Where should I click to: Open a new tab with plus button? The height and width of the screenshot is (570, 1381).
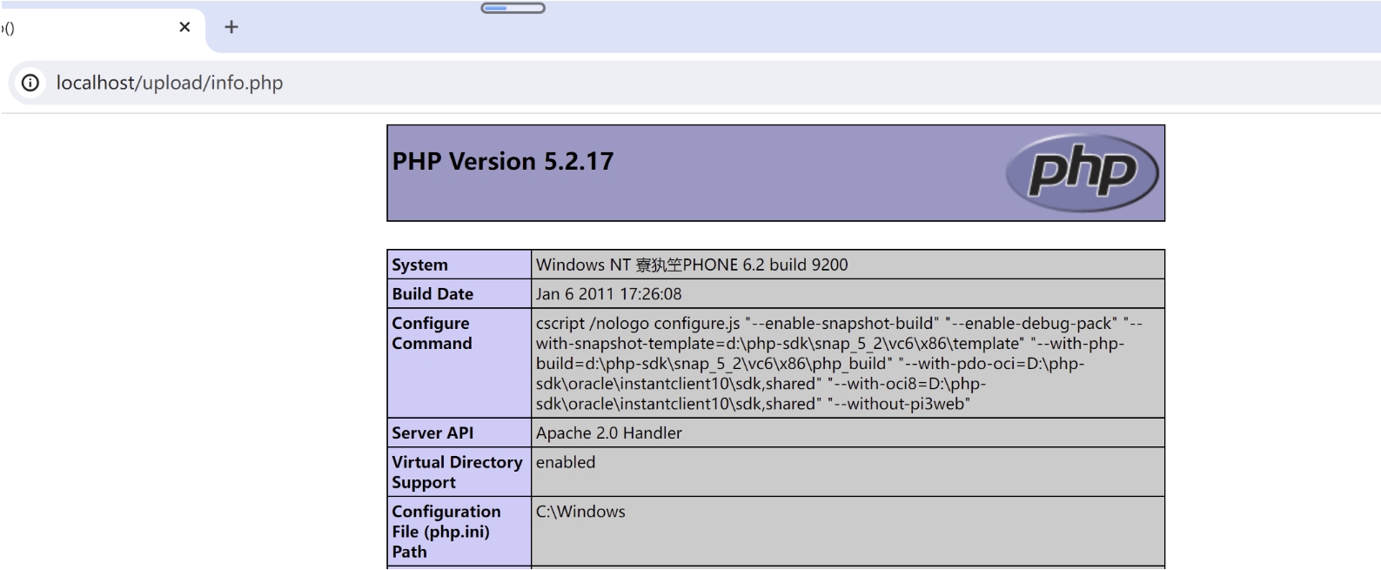(231, 27)
